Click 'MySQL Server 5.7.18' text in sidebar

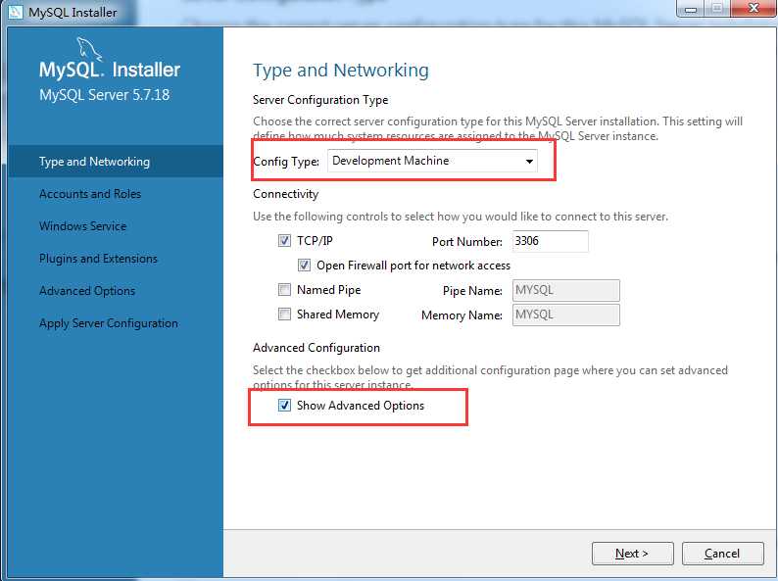[x=104, y=95]
